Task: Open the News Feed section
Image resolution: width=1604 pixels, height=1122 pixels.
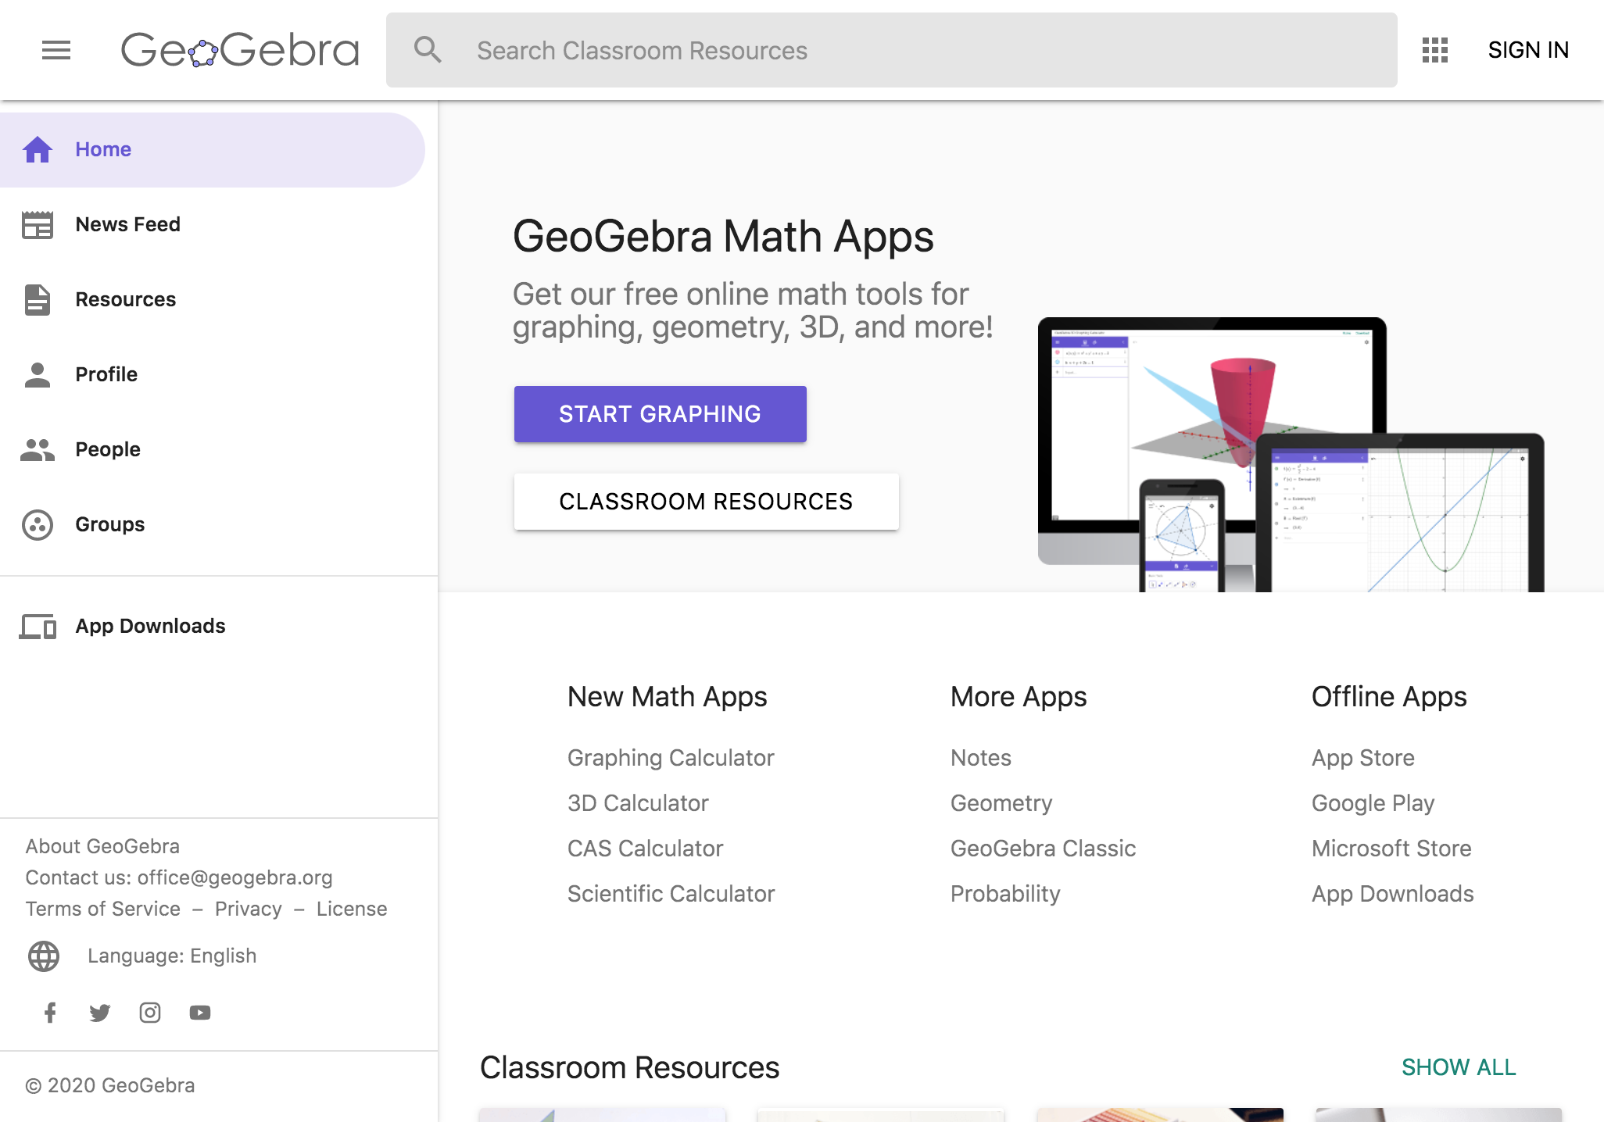Action: [127, 224]
